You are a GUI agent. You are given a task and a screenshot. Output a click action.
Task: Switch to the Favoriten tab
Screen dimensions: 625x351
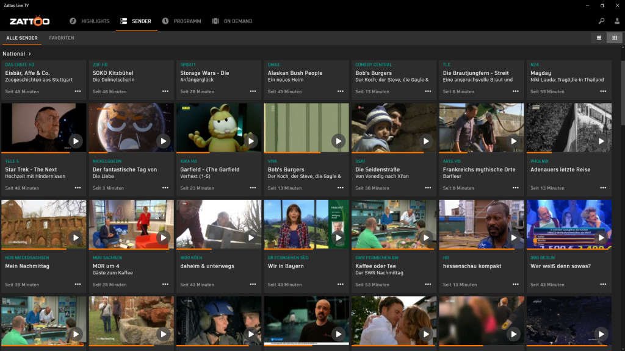click(62, 37)
